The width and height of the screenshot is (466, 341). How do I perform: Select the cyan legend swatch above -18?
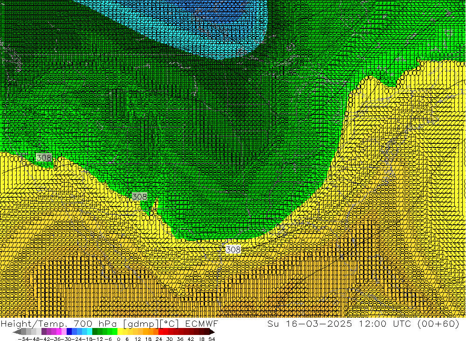click(x=89, y=332)
